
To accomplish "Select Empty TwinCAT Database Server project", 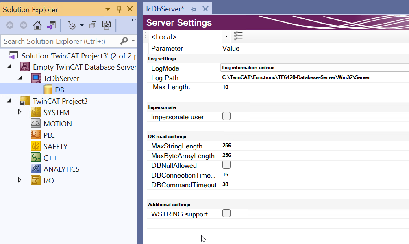I will 85,67.
